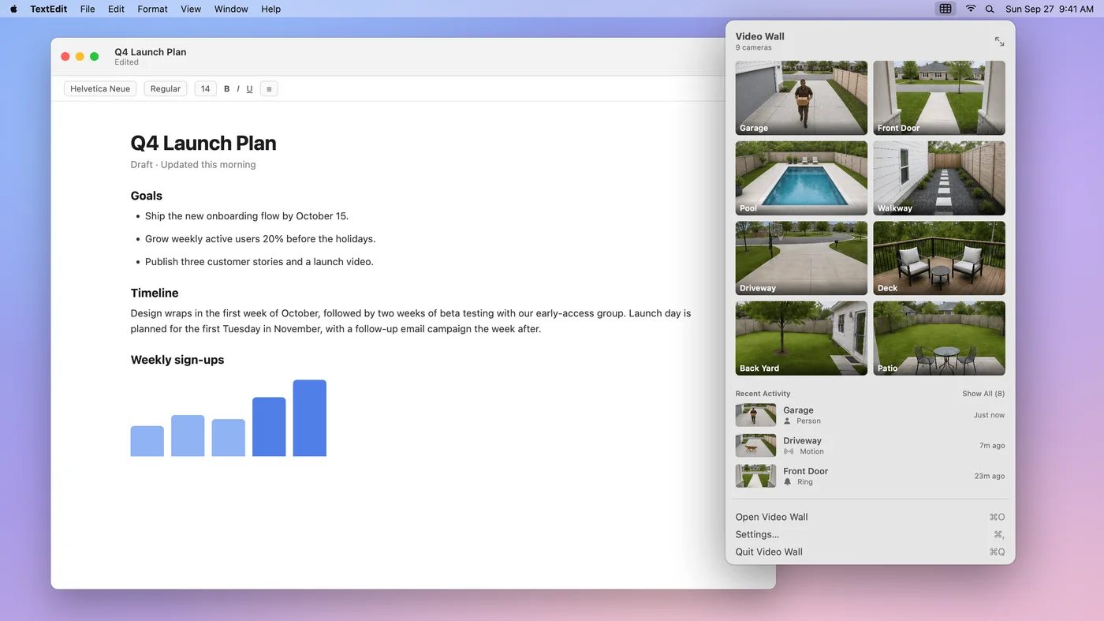The width and height of the screenshot is (1104, 621).
Task: Click the text alignment icon in toolbar
Action: tap(269, 89)
